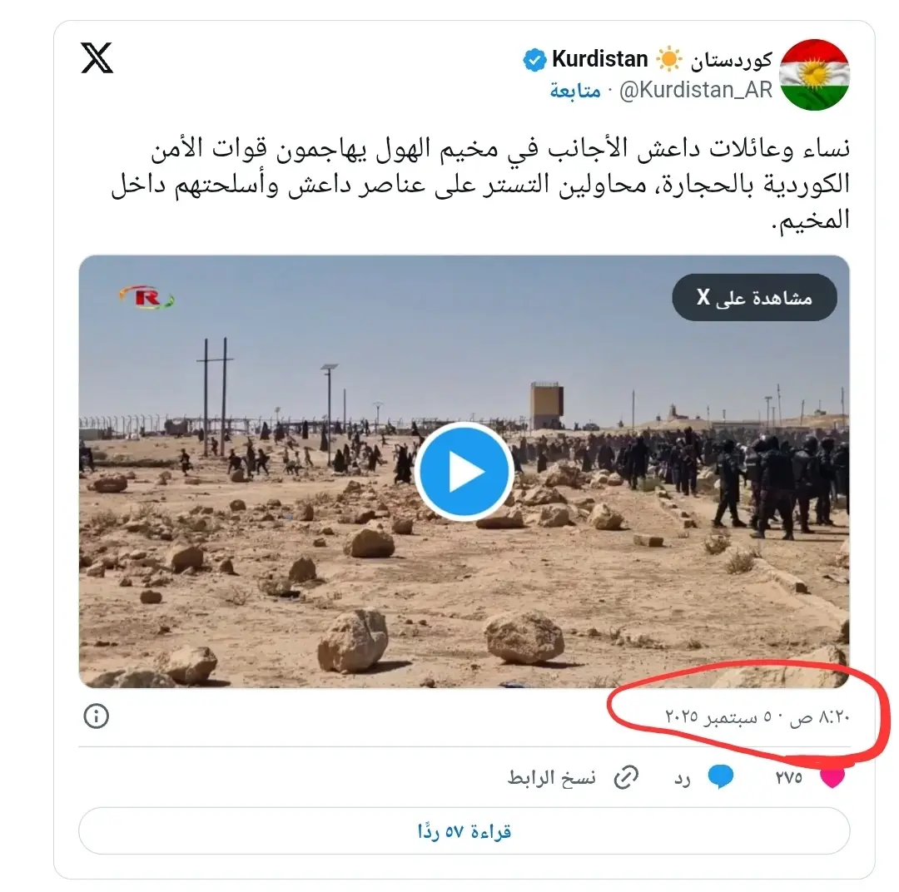Click the chain link copy icon
The image size is (899, 892).
[626, 777]
